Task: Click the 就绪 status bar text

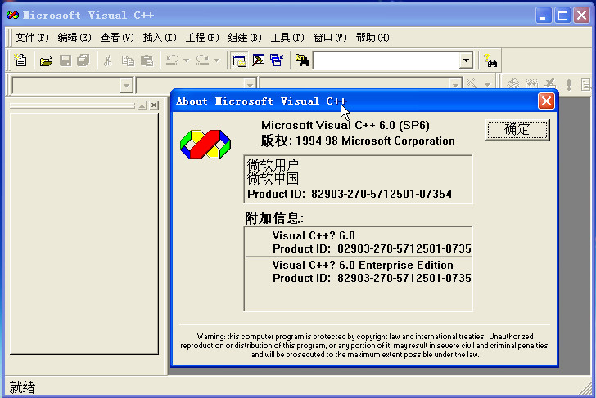Action: [x=22, y=387]
